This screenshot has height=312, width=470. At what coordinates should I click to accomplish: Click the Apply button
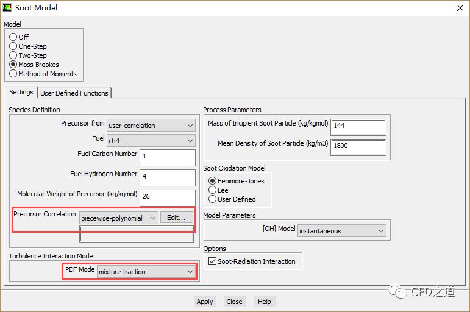[205, 302]
